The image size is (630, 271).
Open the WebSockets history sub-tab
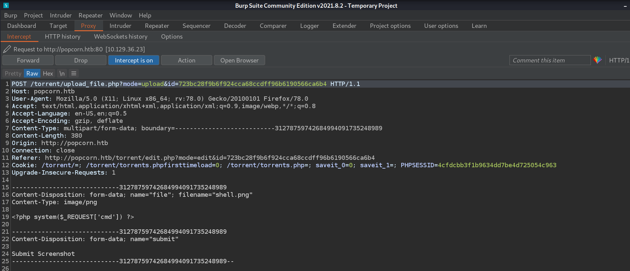tap(121, 37)
